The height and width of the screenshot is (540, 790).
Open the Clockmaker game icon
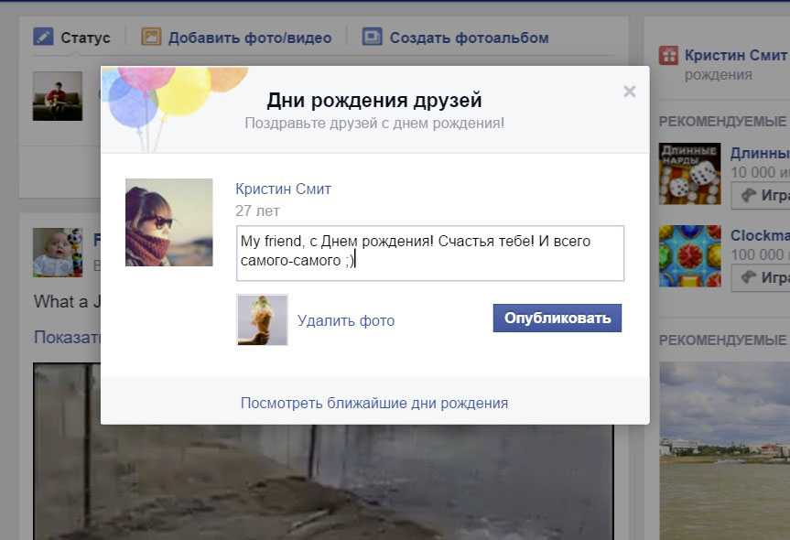pos(689,256)
